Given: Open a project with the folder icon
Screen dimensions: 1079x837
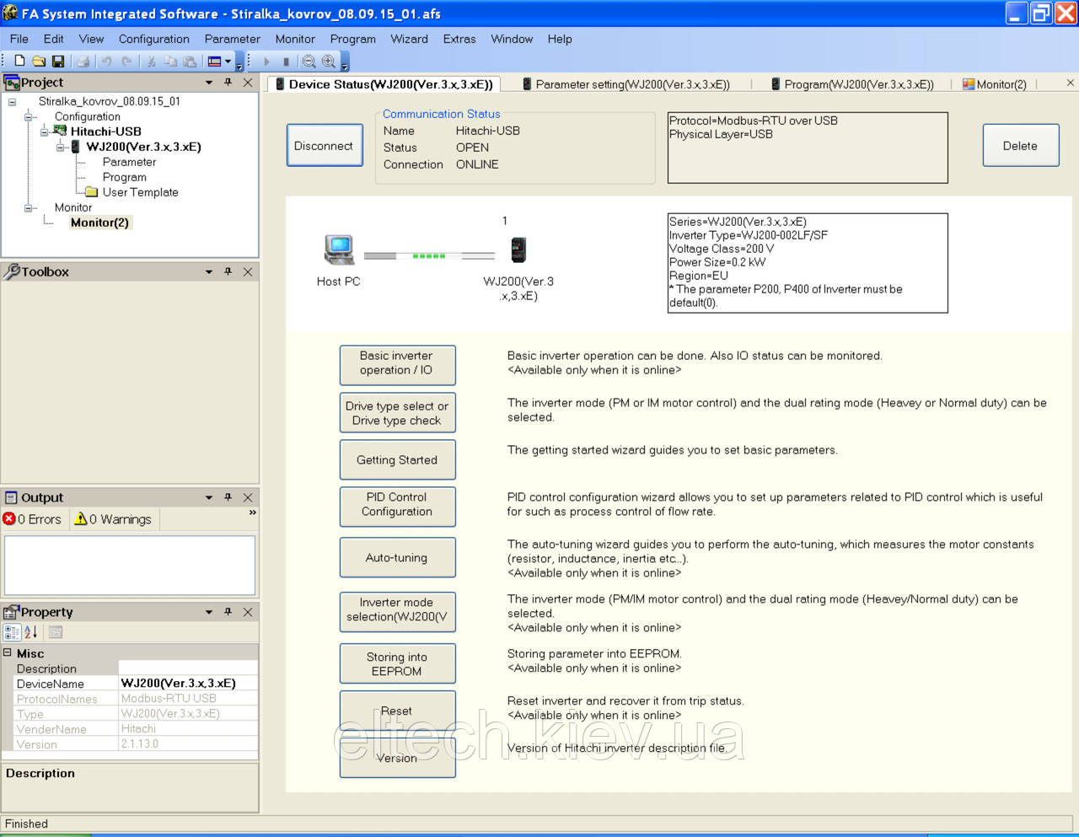Looking at the screenshot, I should coord(39,61).
